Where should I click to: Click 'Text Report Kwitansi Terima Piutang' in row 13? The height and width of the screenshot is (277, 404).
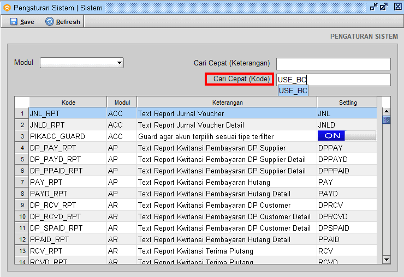coord(195,251)
